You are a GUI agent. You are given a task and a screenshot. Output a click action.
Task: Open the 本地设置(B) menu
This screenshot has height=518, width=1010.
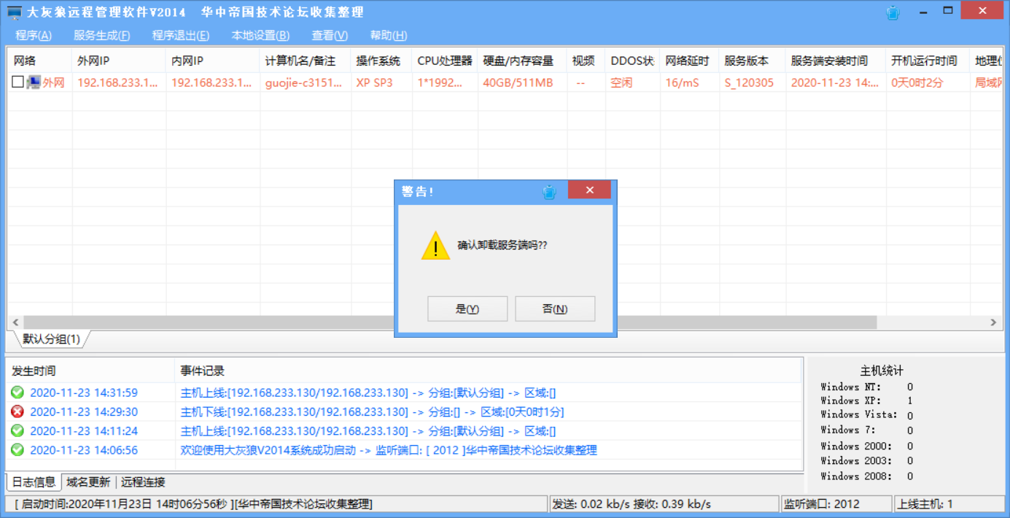[x=260, y=35]
